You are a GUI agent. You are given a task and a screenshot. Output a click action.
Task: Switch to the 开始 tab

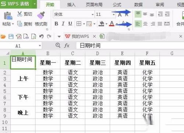point(50,5)
